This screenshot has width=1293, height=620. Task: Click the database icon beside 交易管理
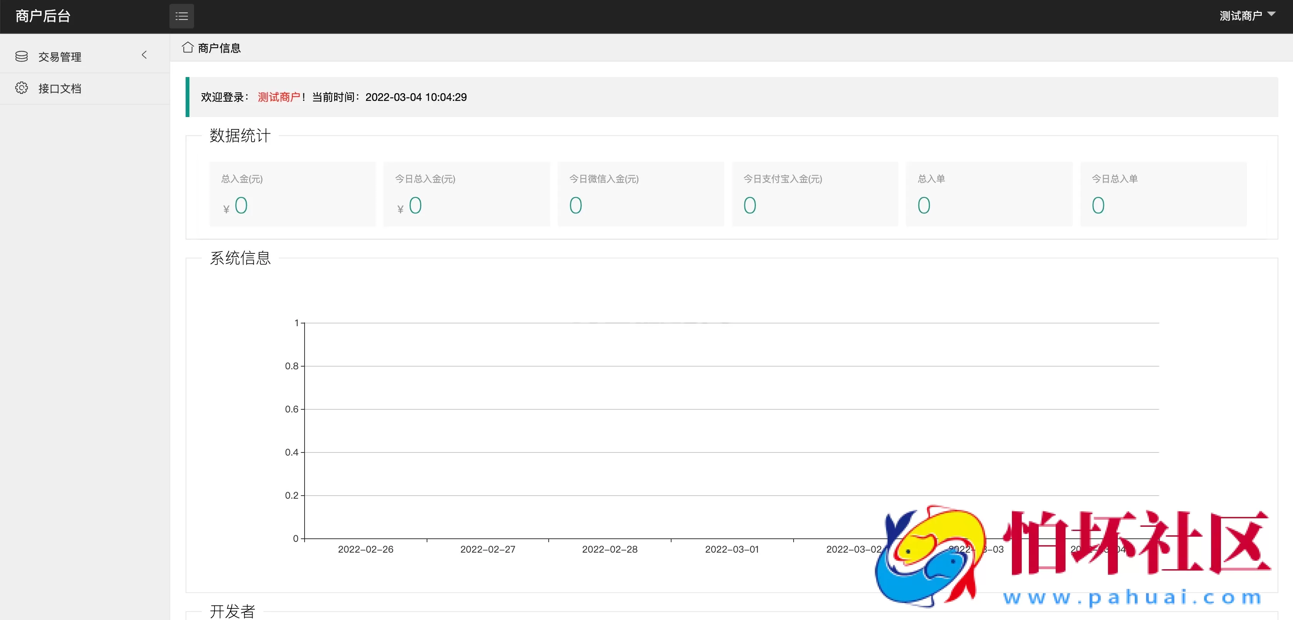[x=22, y=56]
